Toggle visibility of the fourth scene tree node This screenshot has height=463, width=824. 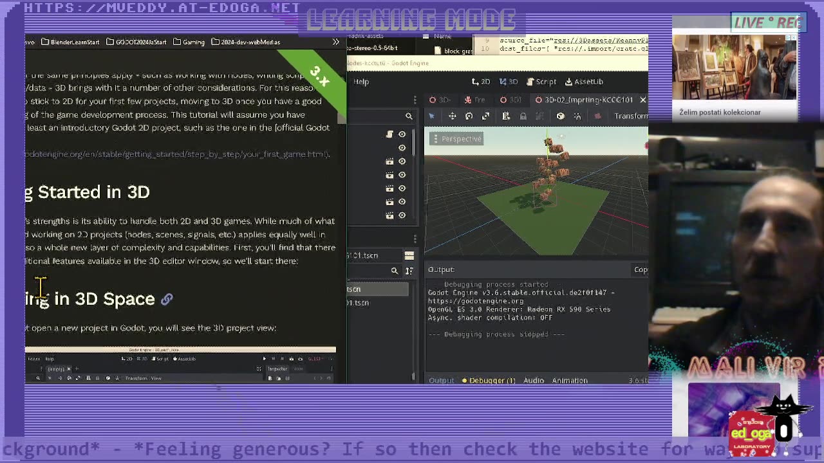pos(402,175)
